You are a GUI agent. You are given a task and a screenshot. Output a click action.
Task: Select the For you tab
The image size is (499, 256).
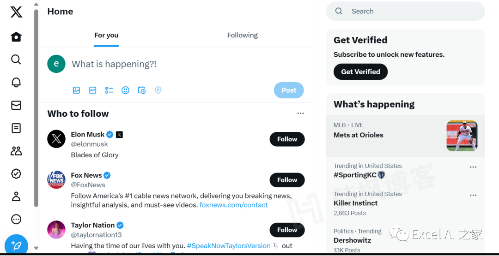point(106,36)
